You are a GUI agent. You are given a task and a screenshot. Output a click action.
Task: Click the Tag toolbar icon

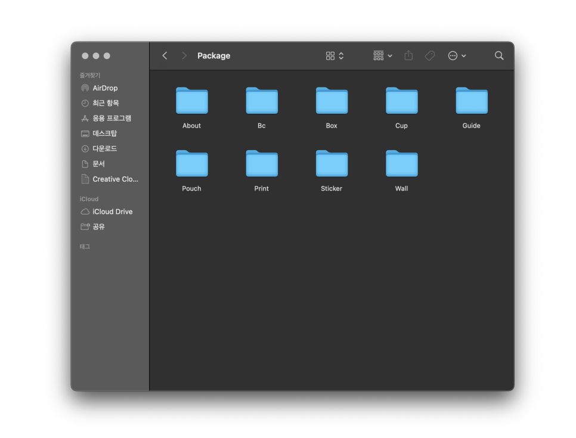[430, 56]
